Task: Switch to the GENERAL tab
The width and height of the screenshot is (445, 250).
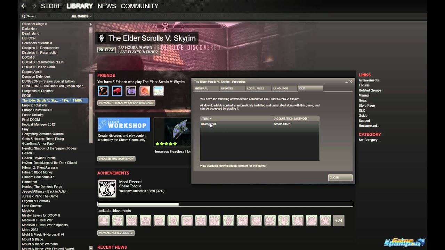Action: tap(206, 89)
